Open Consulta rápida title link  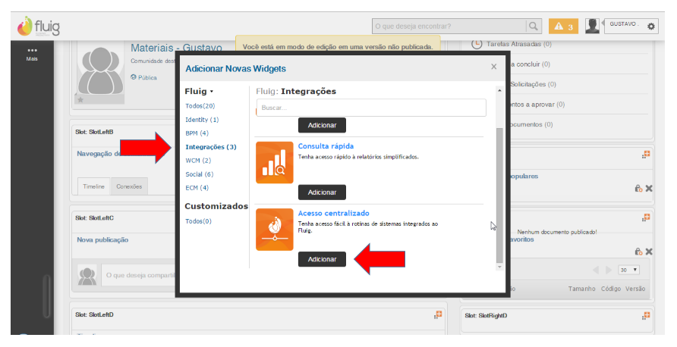tap(326, 146)
